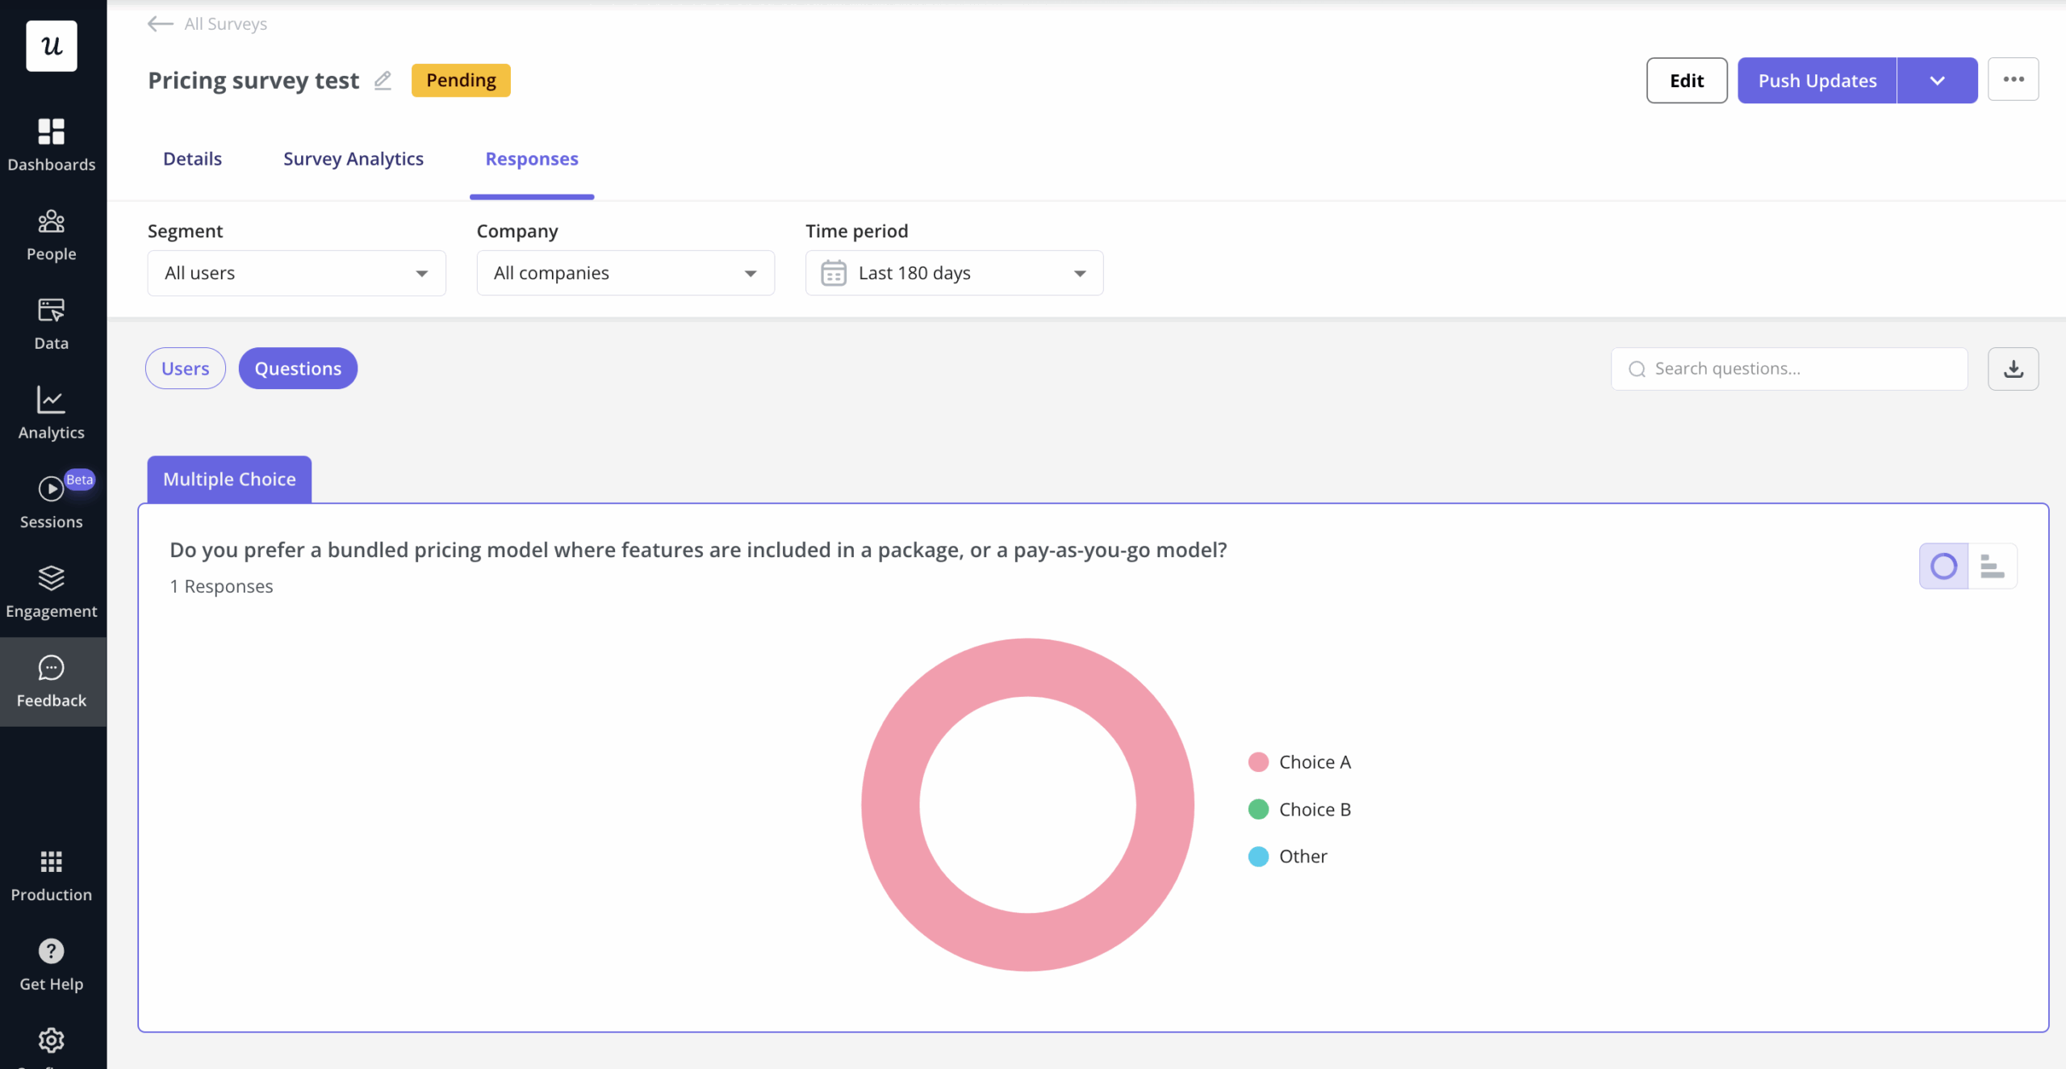Focus the Search questions field
This screenshot has height=1069, width=2066.
(1789, 369)
